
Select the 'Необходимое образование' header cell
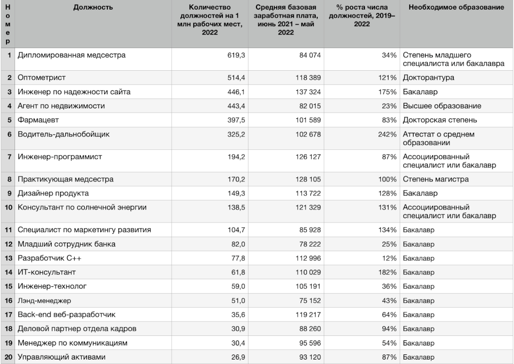(456, 8)
